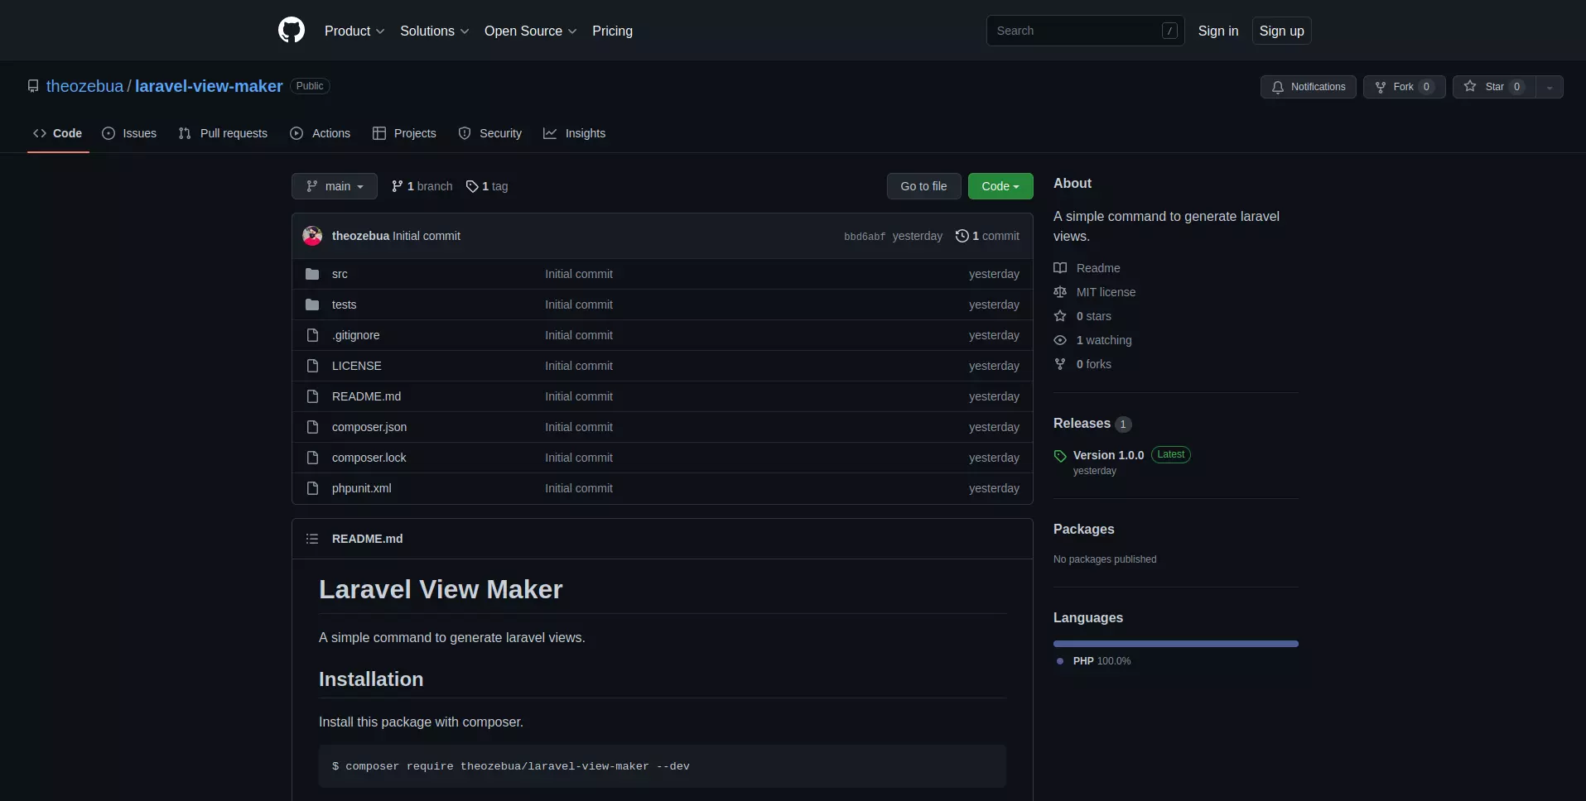Fork the repository
This screenshot has height=801, width=1586.
point(1405,87)
